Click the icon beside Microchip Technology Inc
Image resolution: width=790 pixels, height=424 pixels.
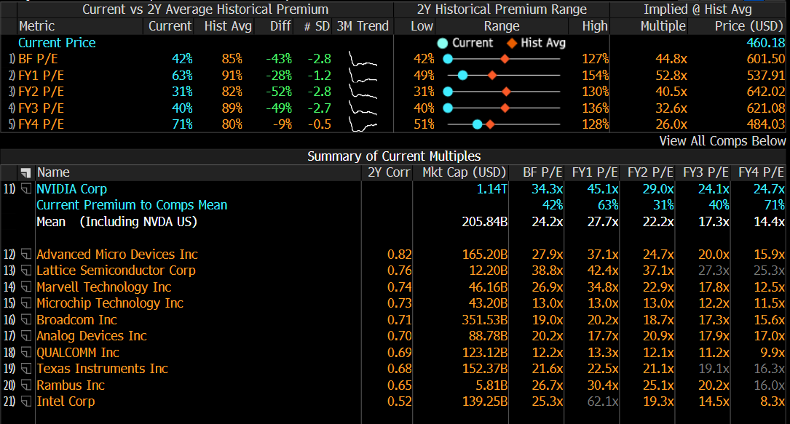[26, 303]
